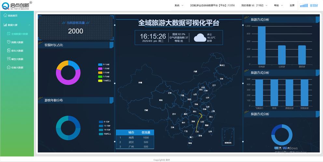The image size is (323, 162).
Task: Click the 停车大数据 document icon
Action: (9, 51)
